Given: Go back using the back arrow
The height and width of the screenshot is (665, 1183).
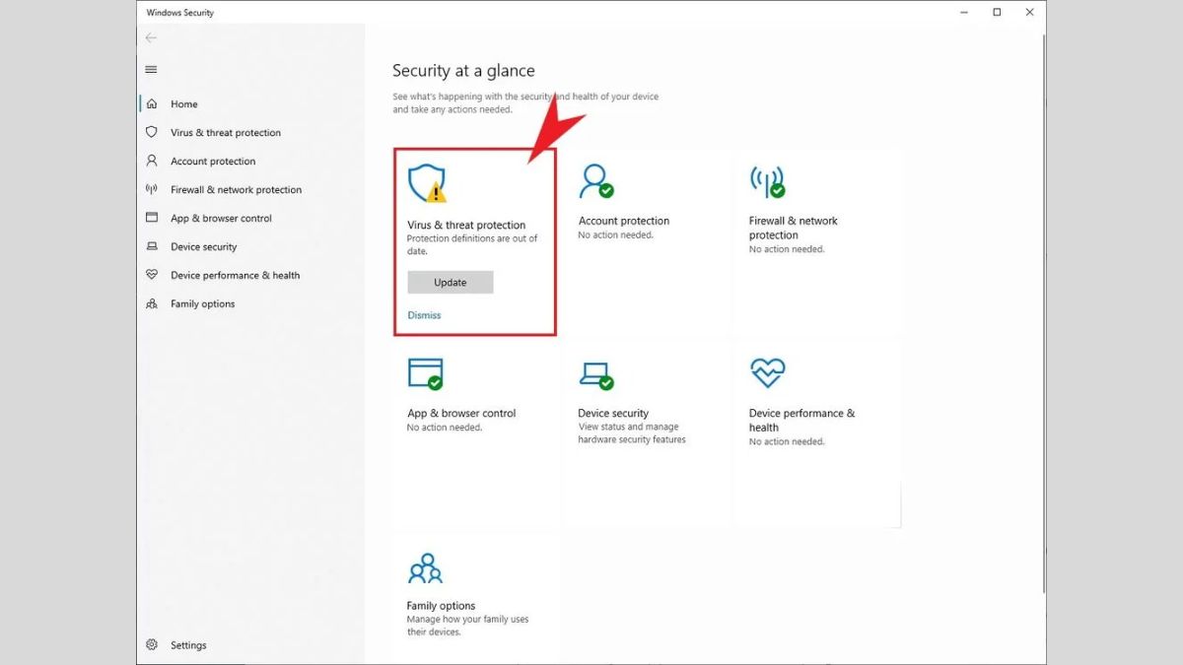Looking at the screenshot, I should (151, 37).
